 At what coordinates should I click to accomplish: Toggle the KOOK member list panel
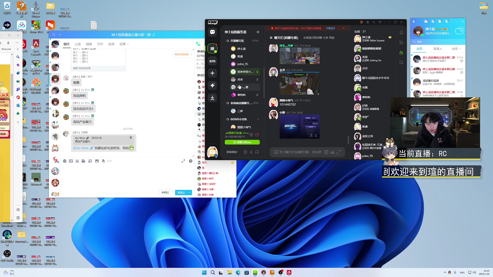401,53
